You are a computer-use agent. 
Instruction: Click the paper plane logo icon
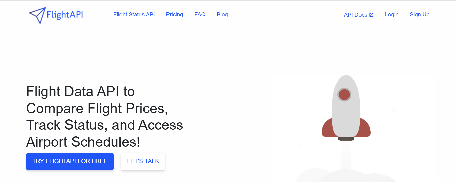[x=37, y=15]
